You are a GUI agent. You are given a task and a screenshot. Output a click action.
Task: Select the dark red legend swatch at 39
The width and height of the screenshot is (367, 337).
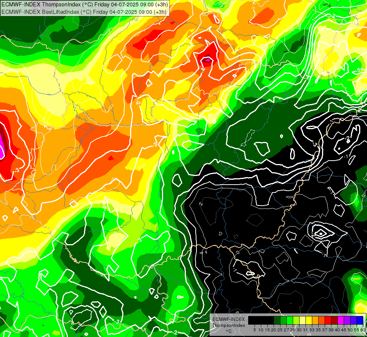[334, 320]
